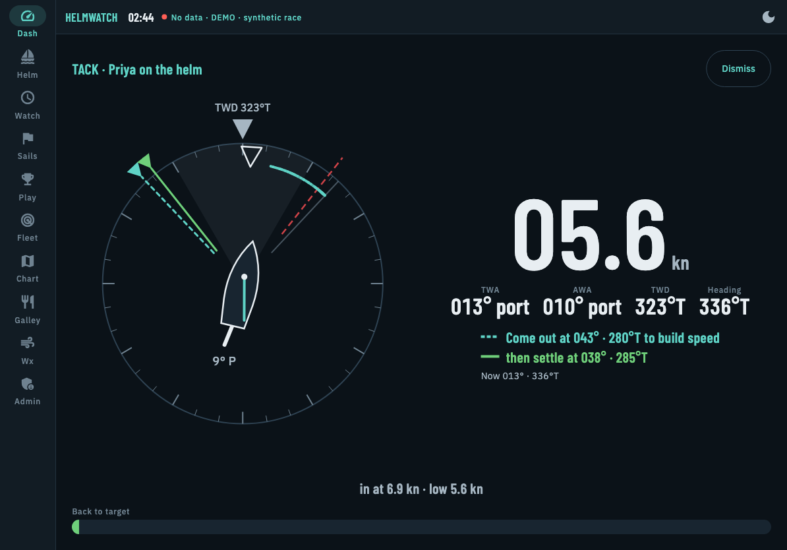
Task: Click the 02:44 race timer
Action: 141,18
